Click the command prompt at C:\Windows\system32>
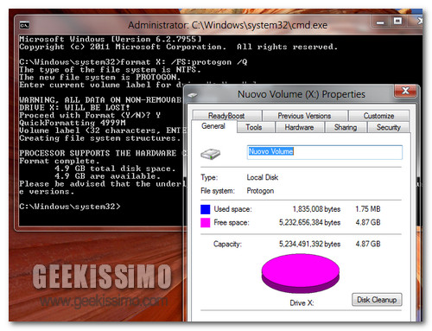 coord(70,207)
